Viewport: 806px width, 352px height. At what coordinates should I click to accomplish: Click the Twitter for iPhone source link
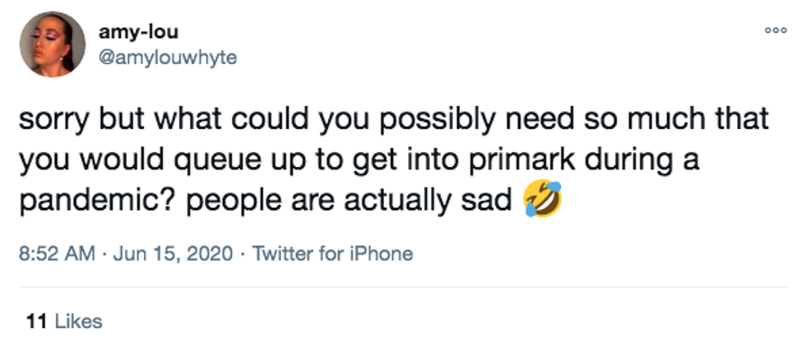[332, 253]
